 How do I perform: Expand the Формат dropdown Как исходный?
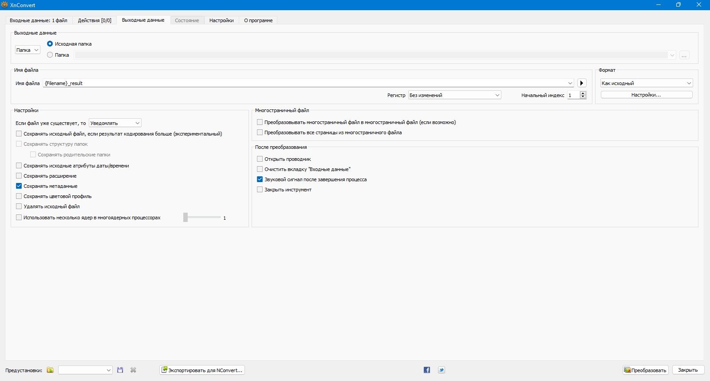coord(646,83)
